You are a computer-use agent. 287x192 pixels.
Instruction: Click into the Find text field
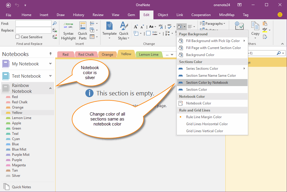tap(33, 23)
